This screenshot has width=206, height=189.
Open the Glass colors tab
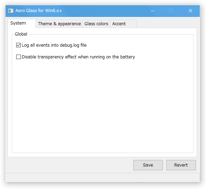(x=96, y=24)
